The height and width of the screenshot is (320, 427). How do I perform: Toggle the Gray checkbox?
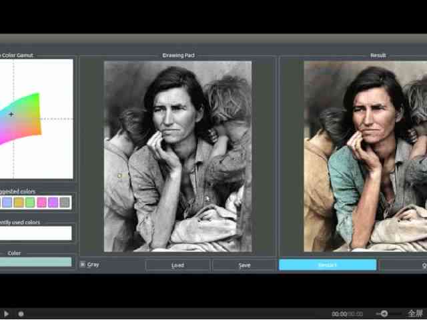83,264
